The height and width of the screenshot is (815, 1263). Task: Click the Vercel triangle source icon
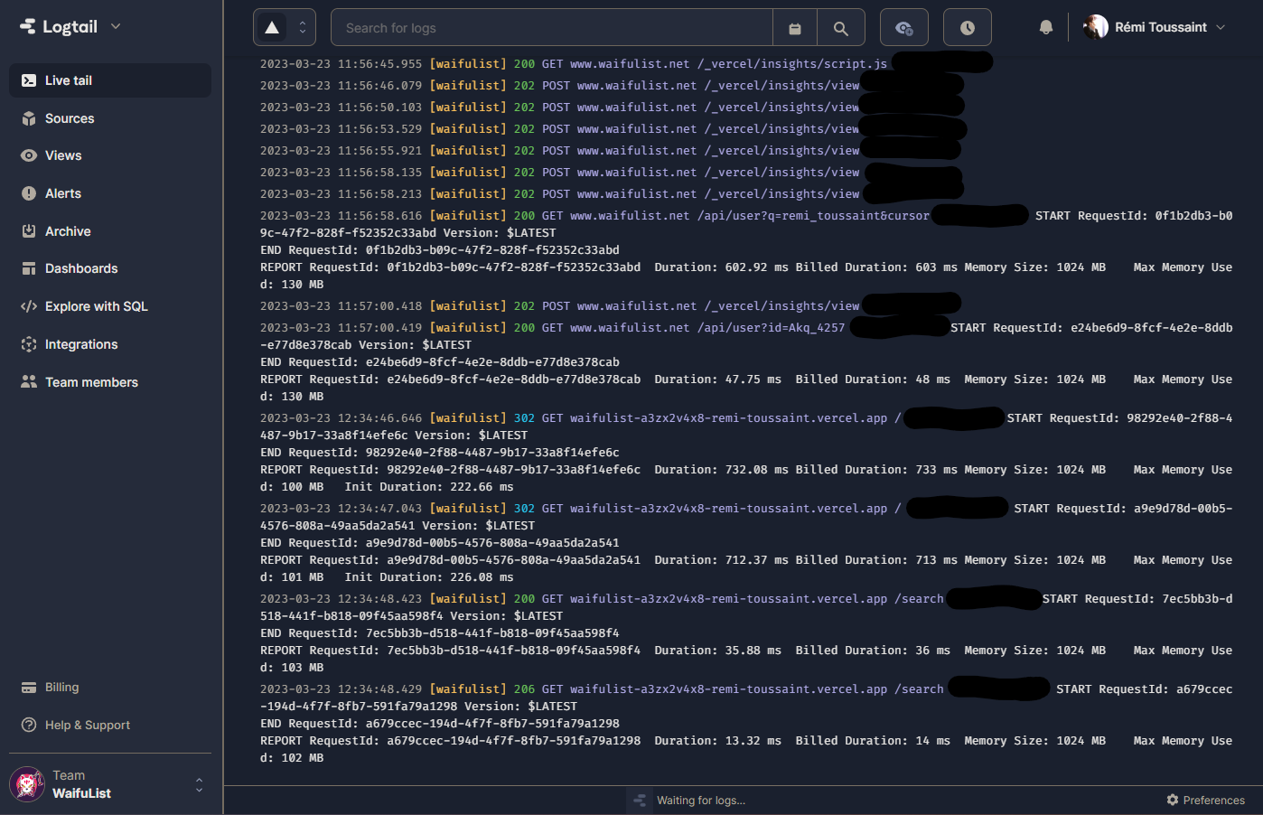[x=272, y=28]
